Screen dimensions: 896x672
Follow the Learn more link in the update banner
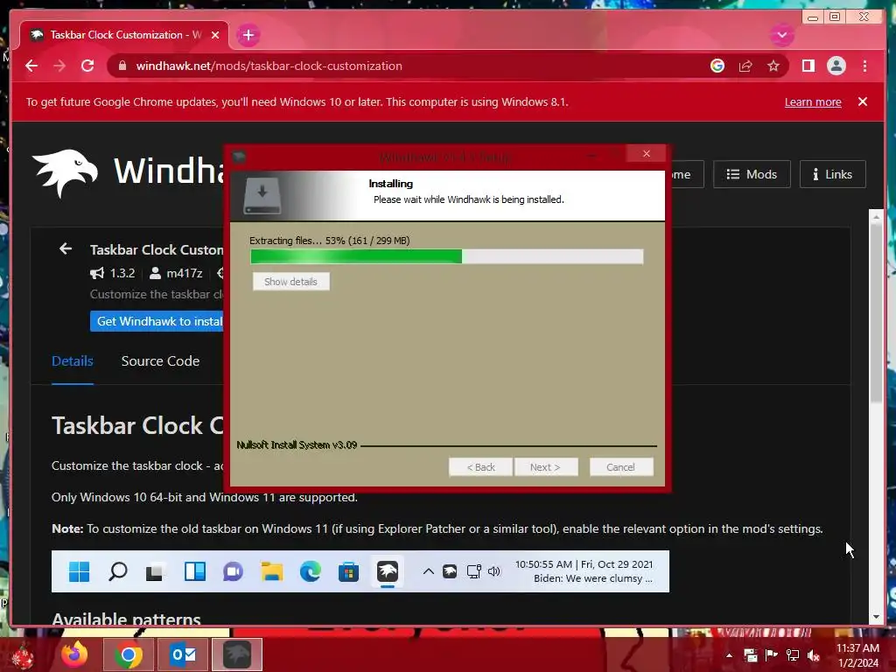813,101
